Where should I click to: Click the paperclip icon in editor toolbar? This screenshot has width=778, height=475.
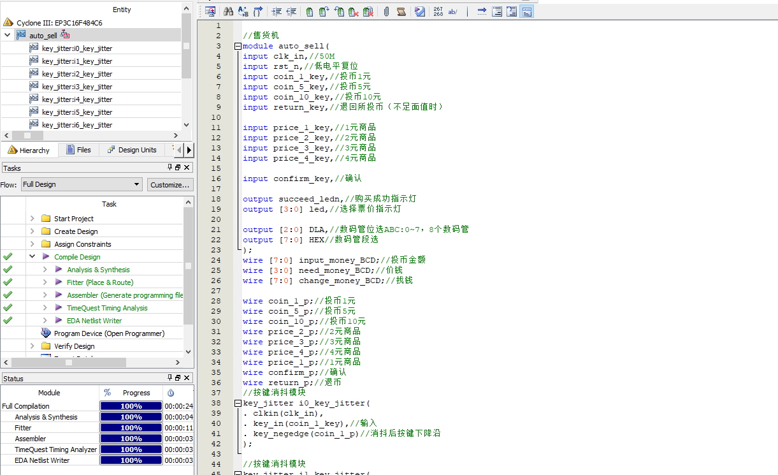pos(386,11)
